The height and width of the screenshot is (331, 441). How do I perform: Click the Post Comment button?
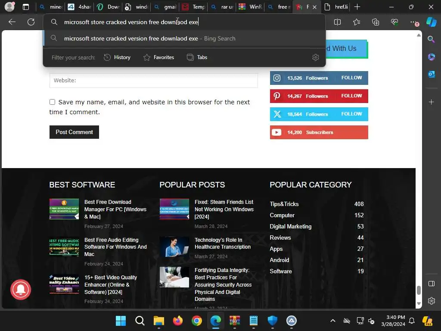(74, 132)
